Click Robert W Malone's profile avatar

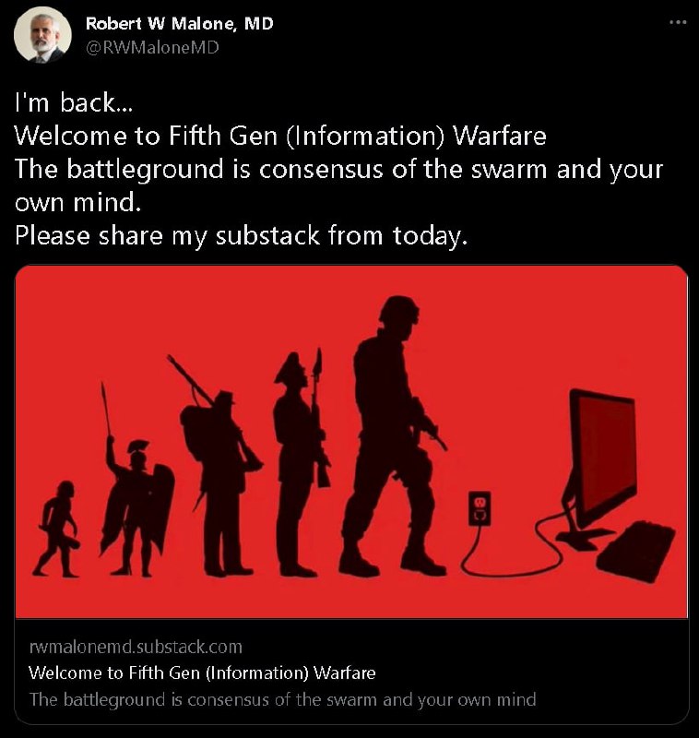[x=42, y=34]
